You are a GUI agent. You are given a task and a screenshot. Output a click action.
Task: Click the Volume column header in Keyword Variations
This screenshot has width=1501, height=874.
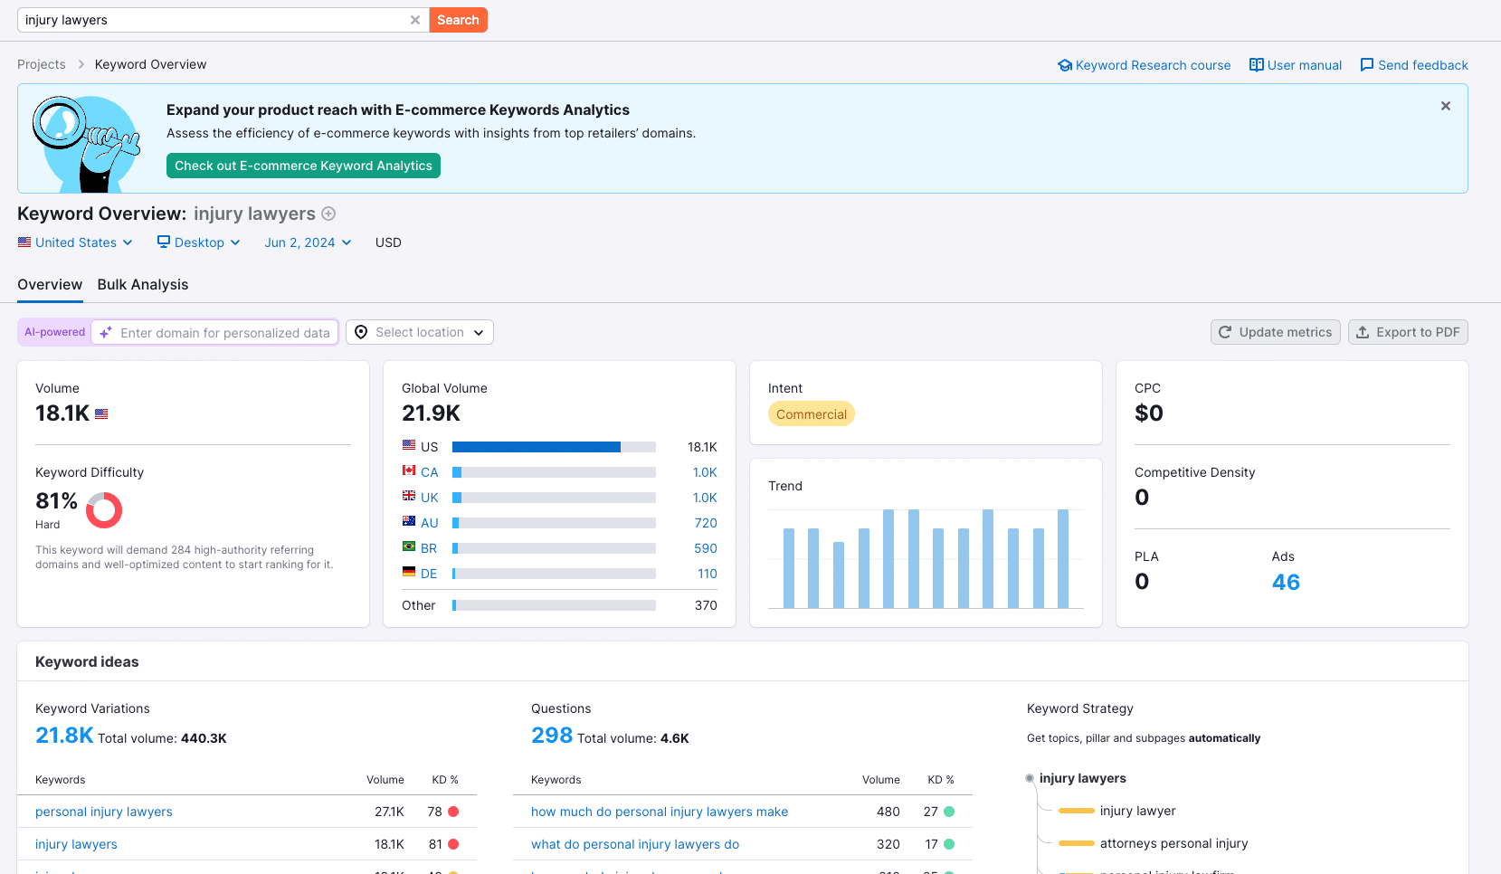(385, 780)
